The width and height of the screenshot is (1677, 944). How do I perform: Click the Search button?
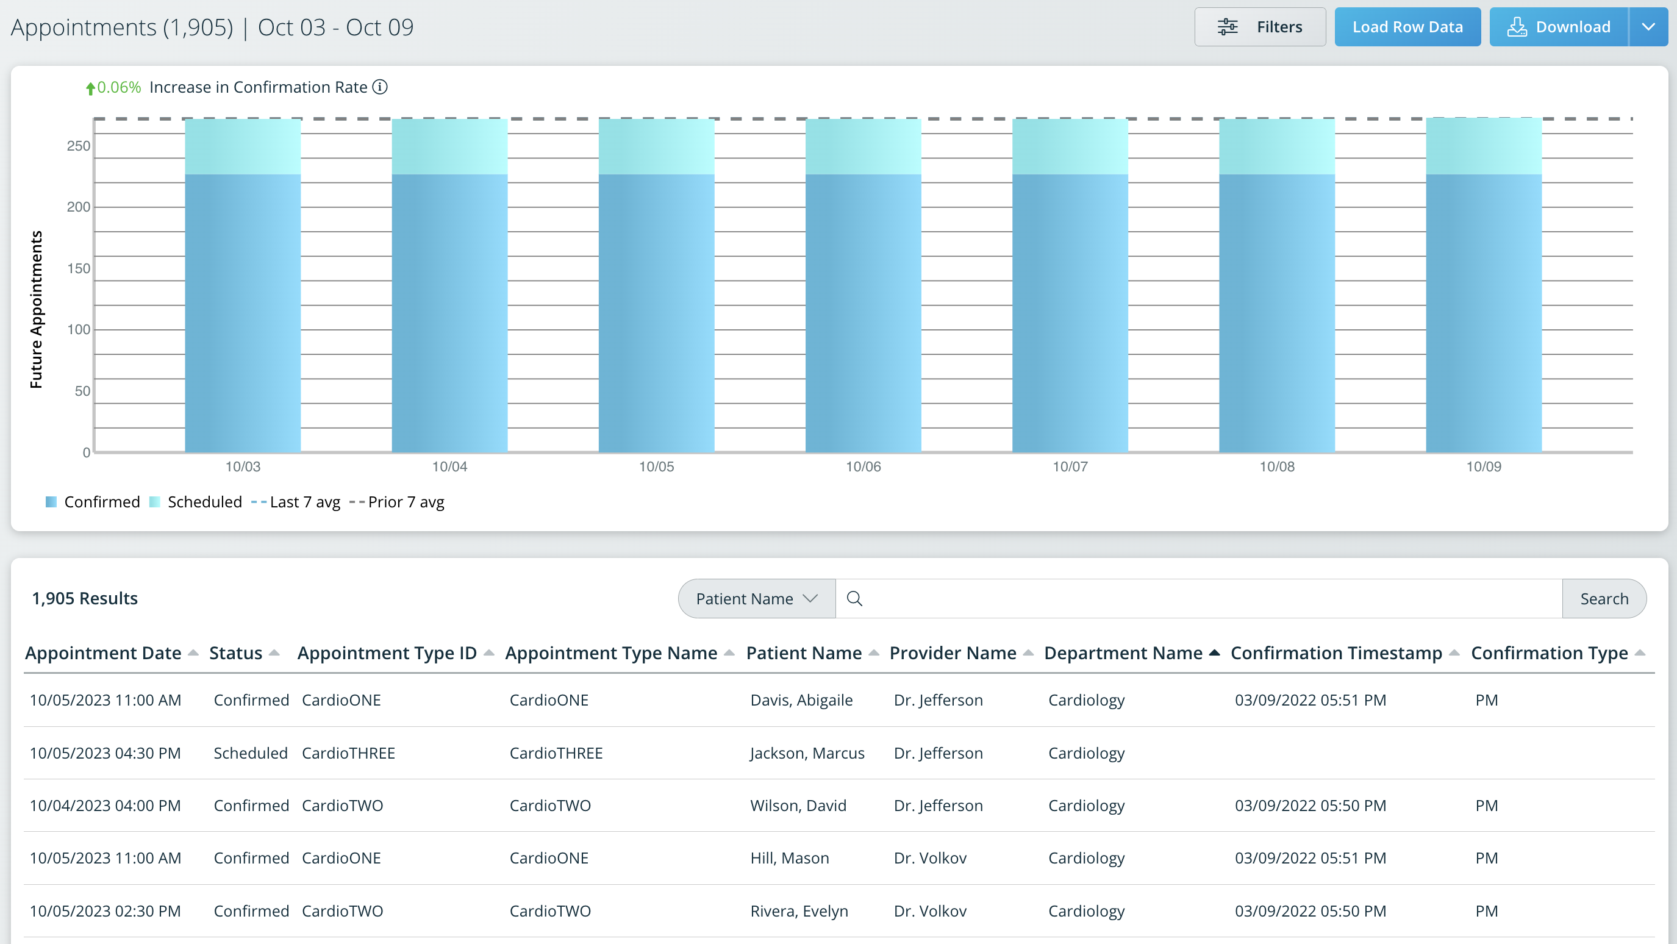(1604, 598)
